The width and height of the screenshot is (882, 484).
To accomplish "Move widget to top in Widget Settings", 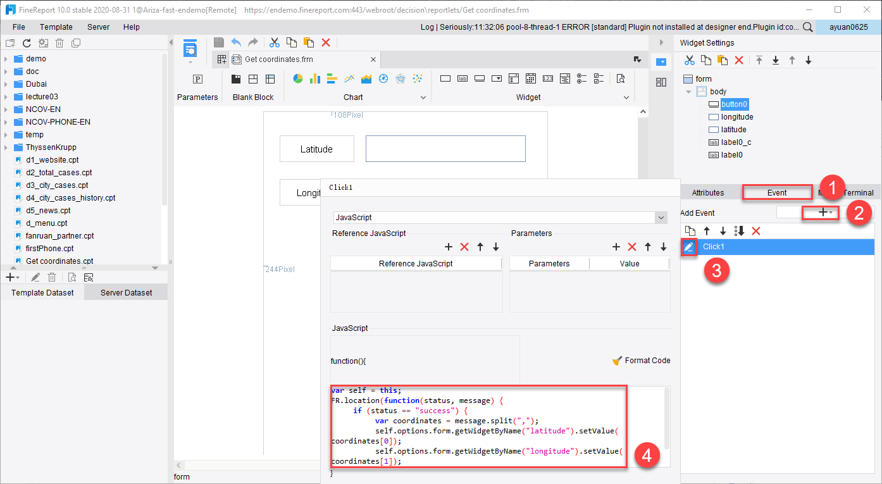I will [759, 60].
